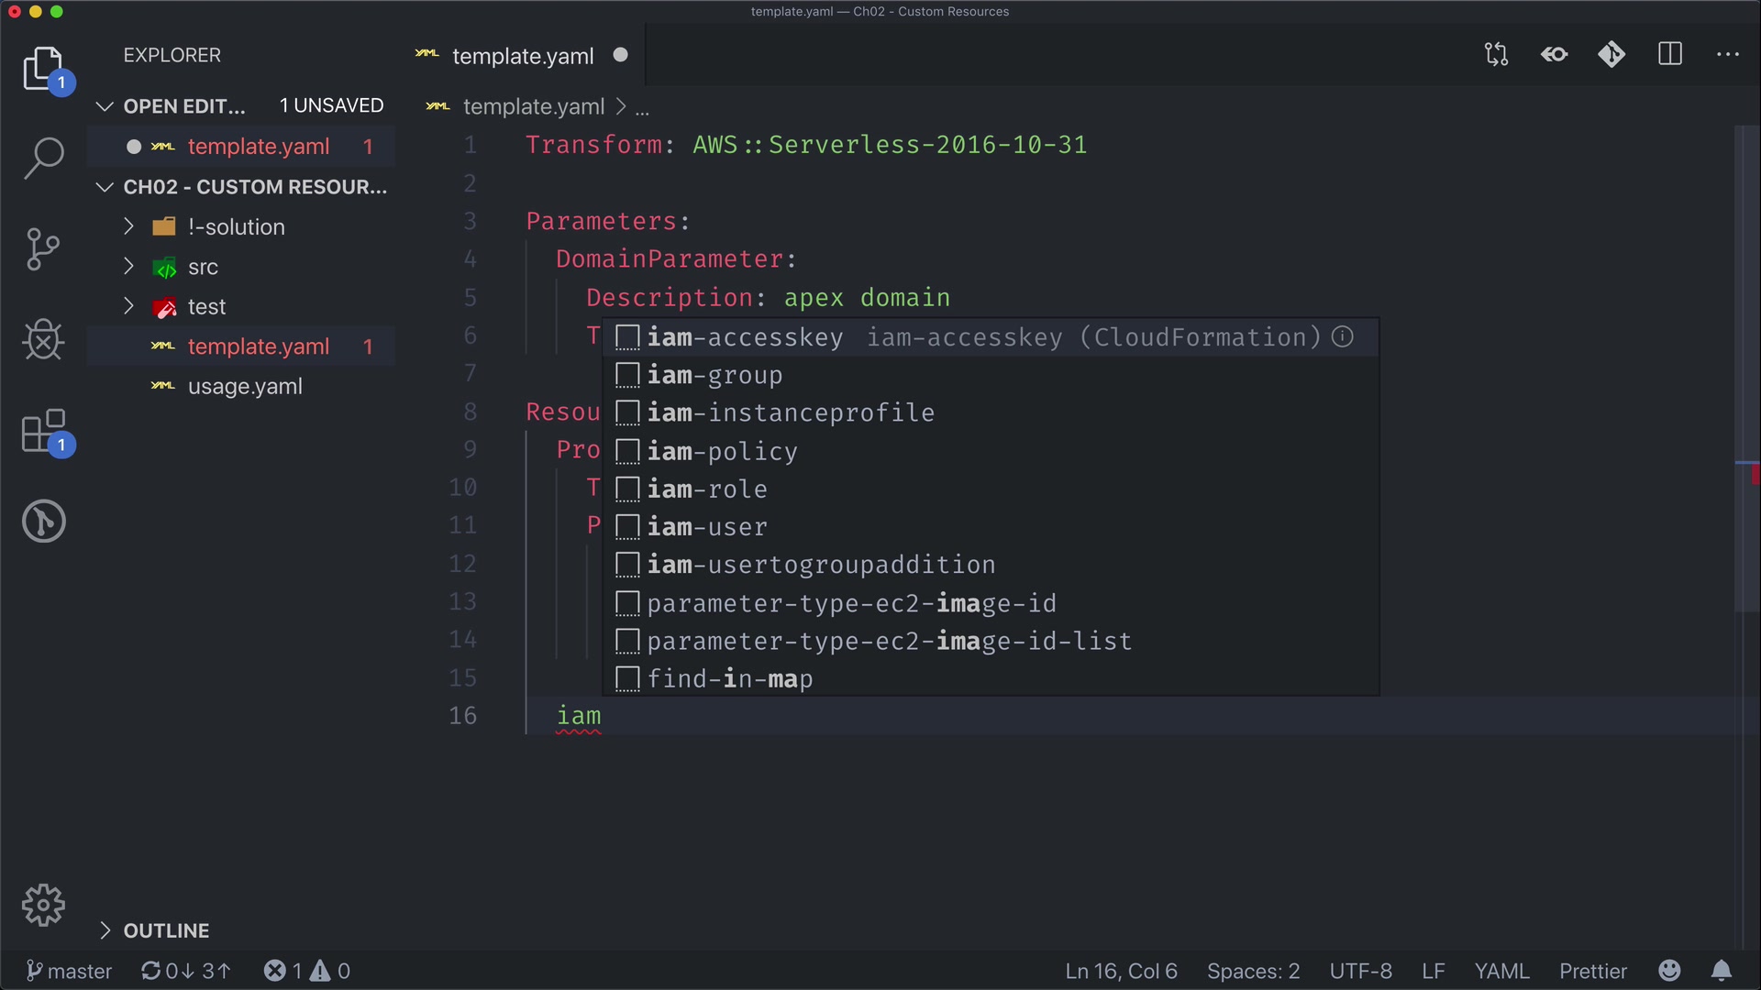Screen dimensions: 1761x990
Task: Change language mode from YAML
Action: tap(1501, 971)
